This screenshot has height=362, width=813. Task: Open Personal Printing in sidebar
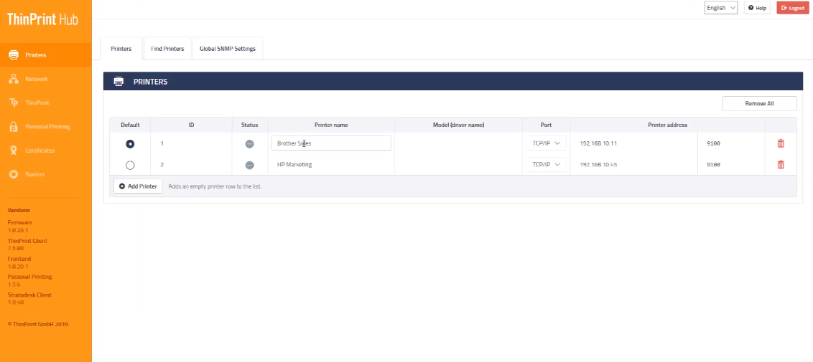[x=46, y=126]
